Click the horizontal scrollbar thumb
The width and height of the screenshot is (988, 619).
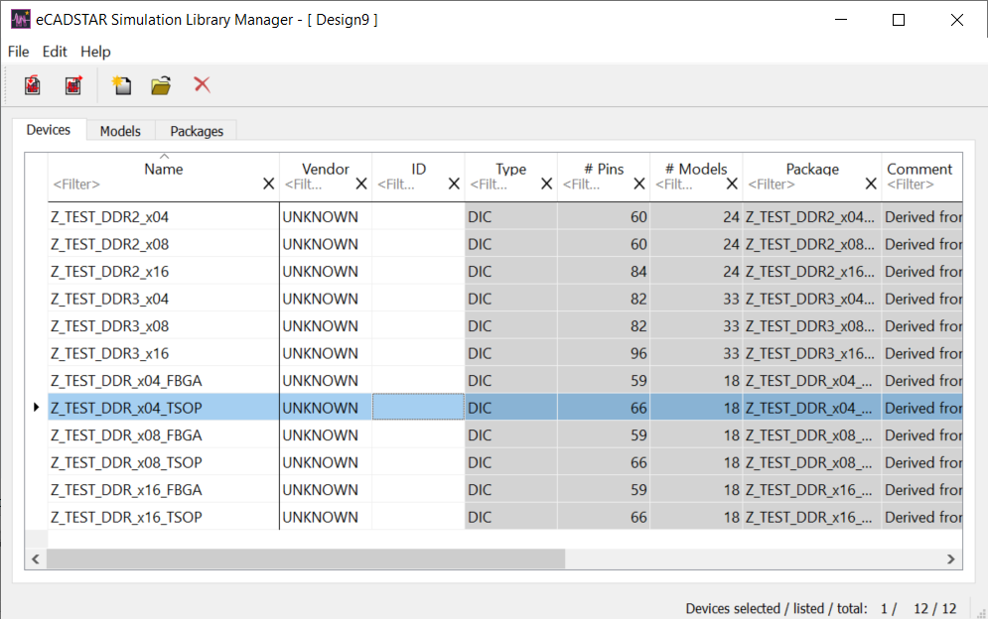click(x=306, y=558)
